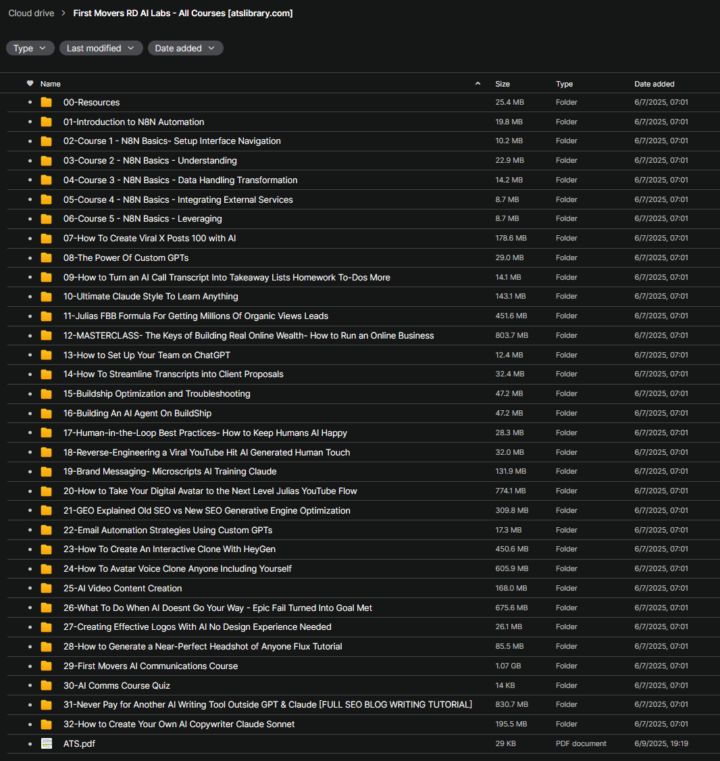Sort by the Date added column header
The height and width of the screenshot is (761, 720).
(654, 84)
